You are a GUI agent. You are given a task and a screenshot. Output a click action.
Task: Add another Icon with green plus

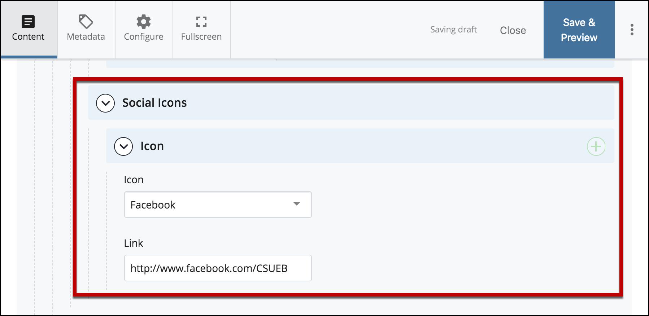point(596,146)
